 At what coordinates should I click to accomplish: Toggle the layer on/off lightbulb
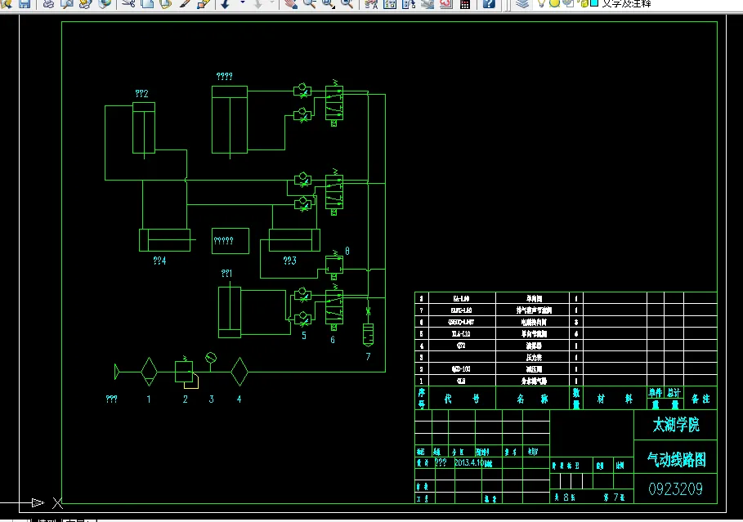coord(542,4)
